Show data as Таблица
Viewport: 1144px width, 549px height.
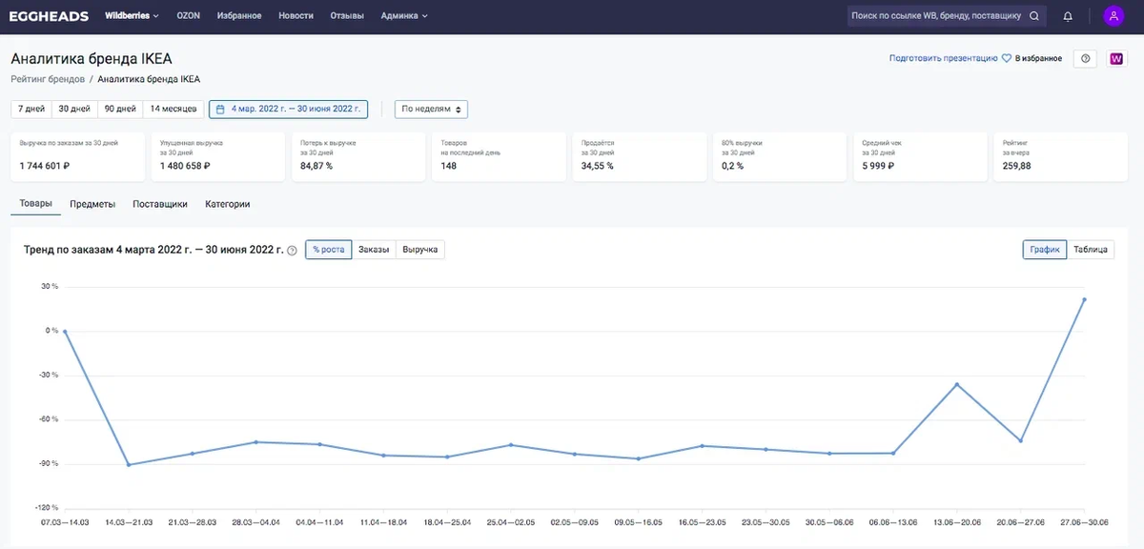(1090, 250)
